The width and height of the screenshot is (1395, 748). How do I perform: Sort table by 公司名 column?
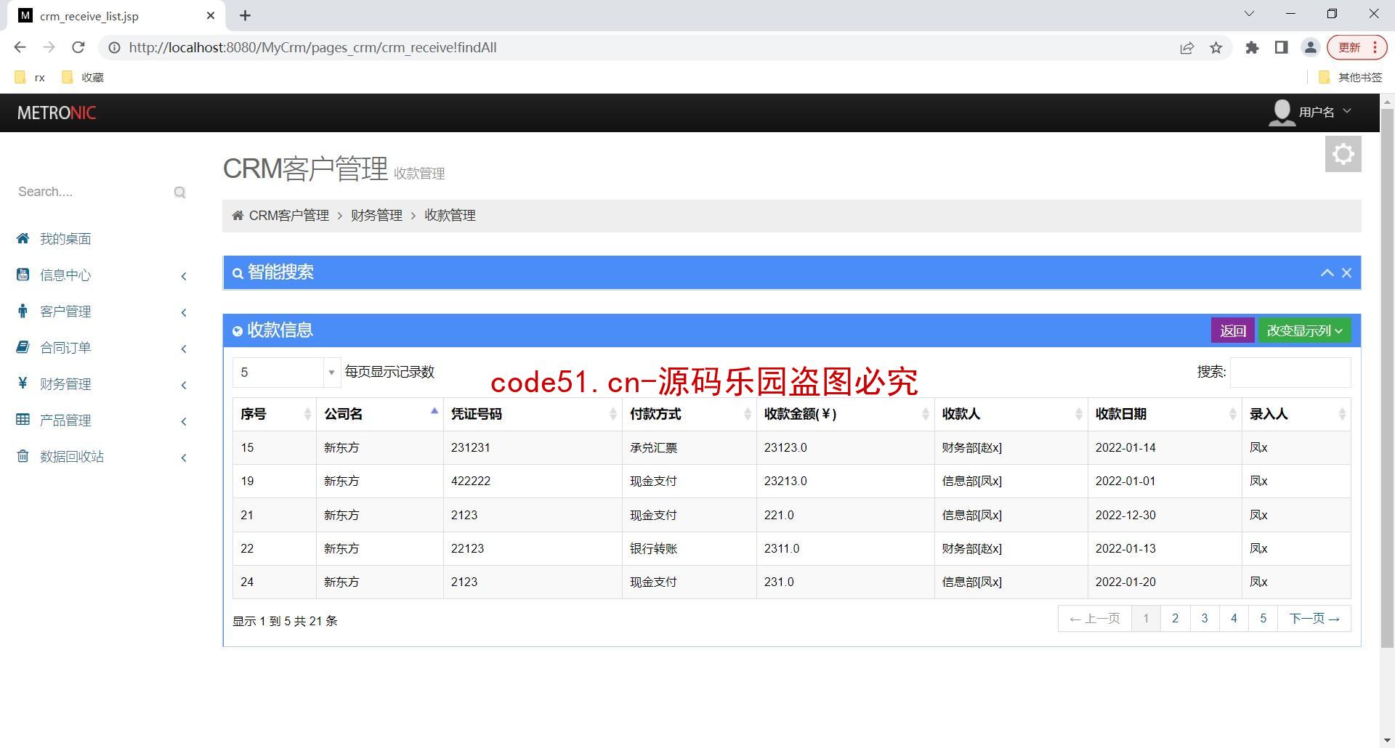[x=379, y=414]
